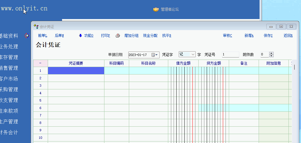Viewport: 301px width, 143px height.
Task: Click the 保存 button
Action: (x=268, y=36)
